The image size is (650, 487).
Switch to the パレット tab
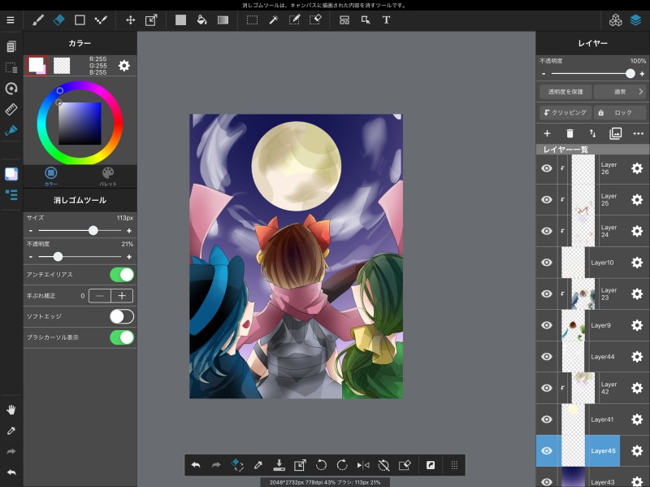[108, 176]
